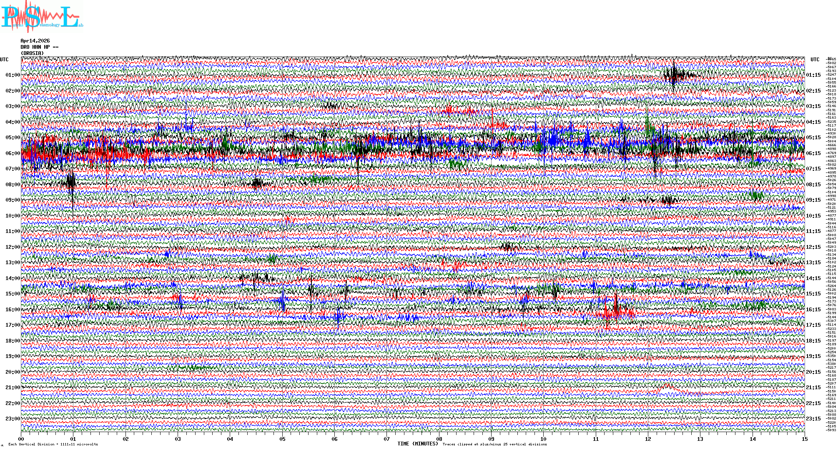Image resolution: width=838 pixels, height=450 pixels.
Task: Click minute tick 07 on bottom axis
Action: [x=387, y=439]
